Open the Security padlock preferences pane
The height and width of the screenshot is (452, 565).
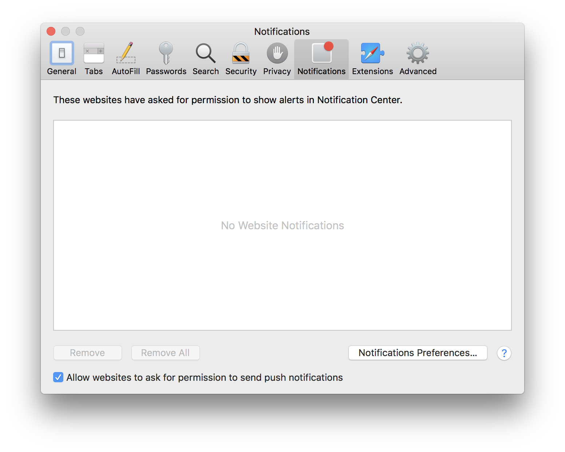click(x=241, y=58)
